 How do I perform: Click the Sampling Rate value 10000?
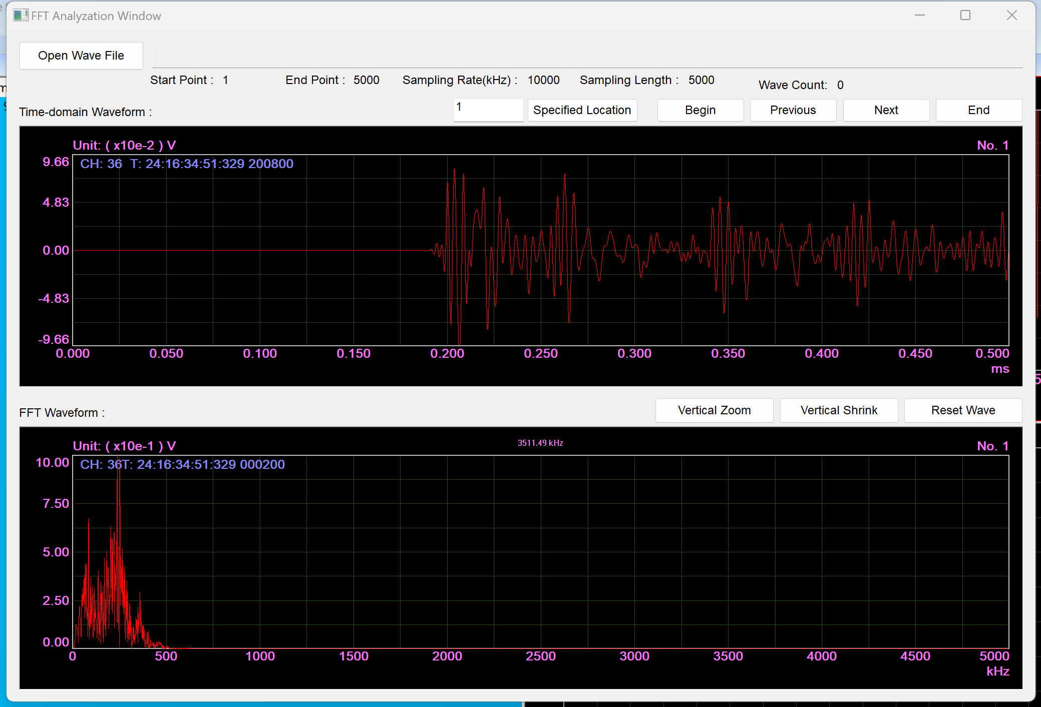tap(543, 80)
